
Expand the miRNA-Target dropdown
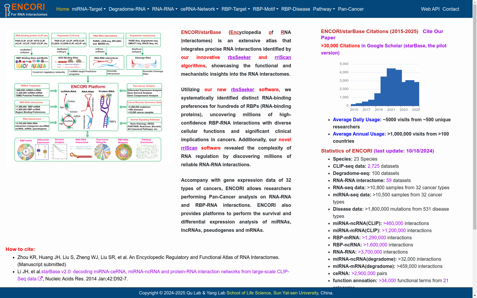pos(89,9)
